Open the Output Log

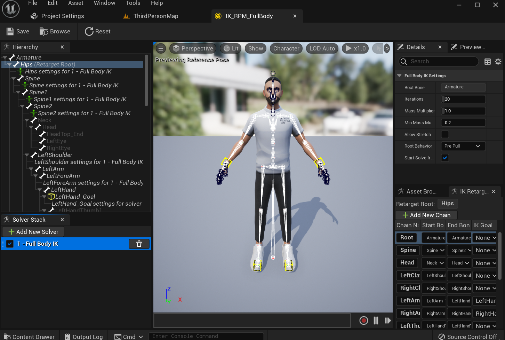pos(83,336)
